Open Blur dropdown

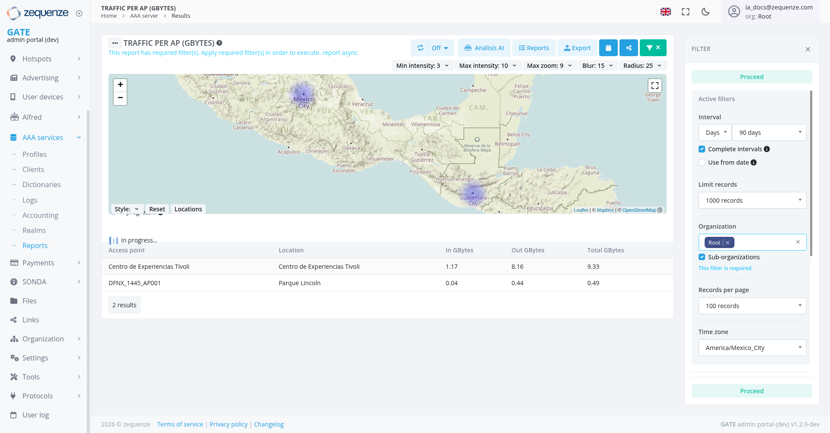(598, 66)
